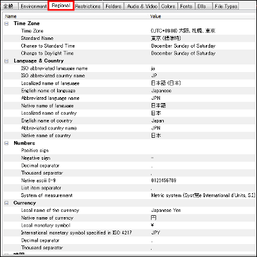This screenshot has height=257, width=257.
Task: Click the Metric system value
Action: 203,196
